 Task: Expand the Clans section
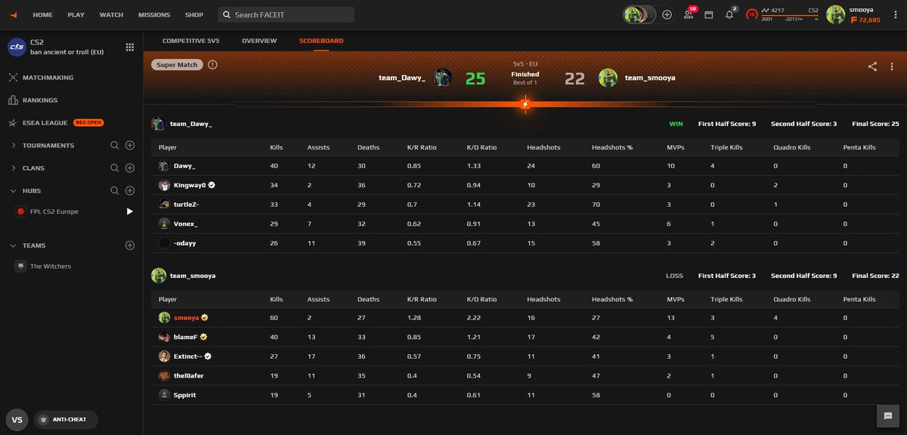pyautogui.click(x=13, y=168)
